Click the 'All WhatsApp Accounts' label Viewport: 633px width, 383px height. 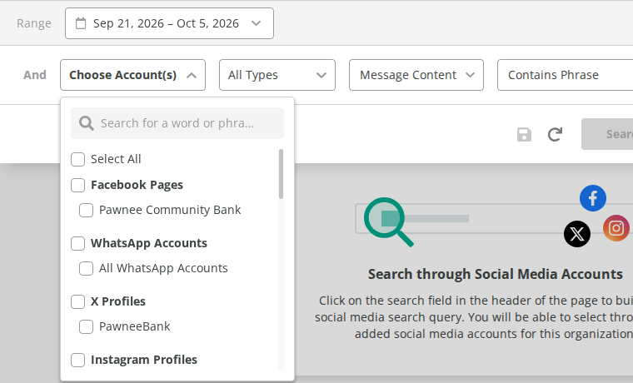coord(163,268)
